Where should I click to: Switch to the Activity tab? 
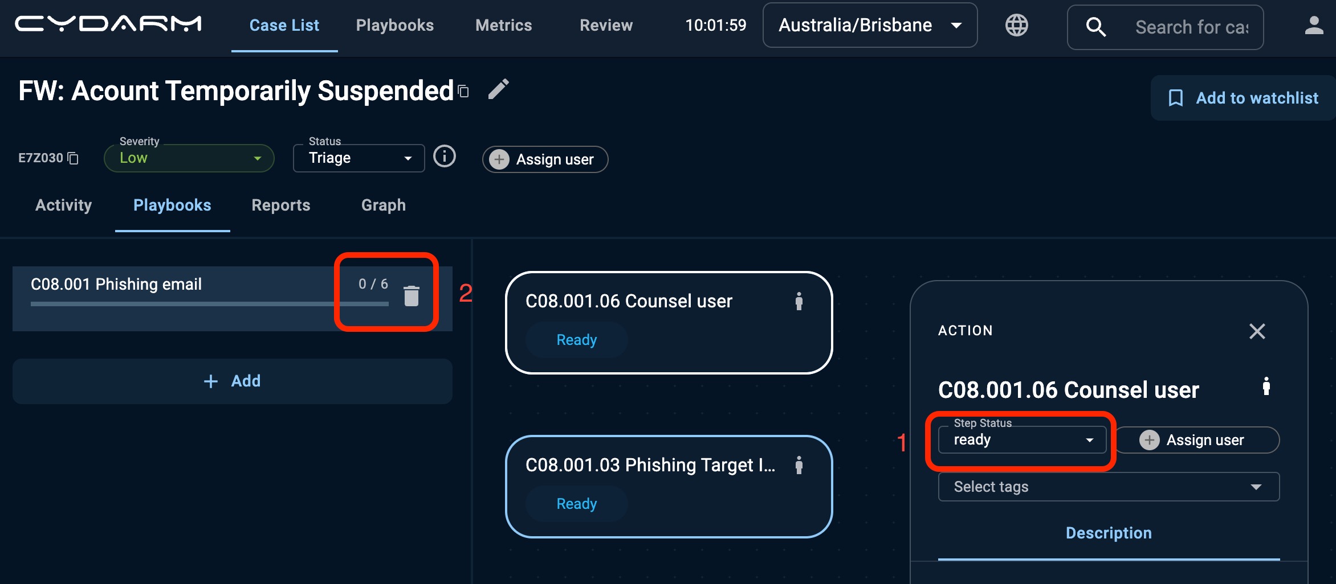[63, 205]
